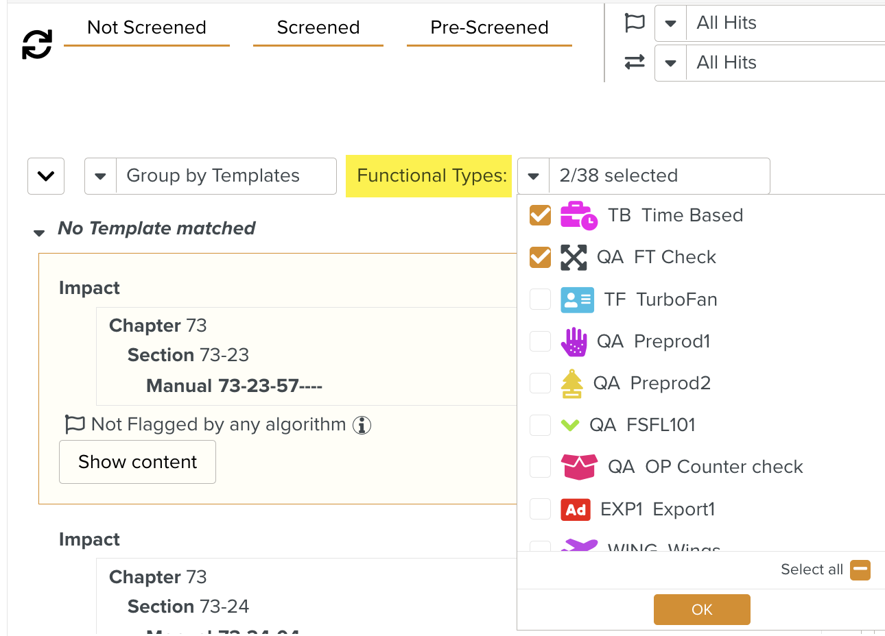Click the Show content button

pyautogui.click(x=137, y=461)
